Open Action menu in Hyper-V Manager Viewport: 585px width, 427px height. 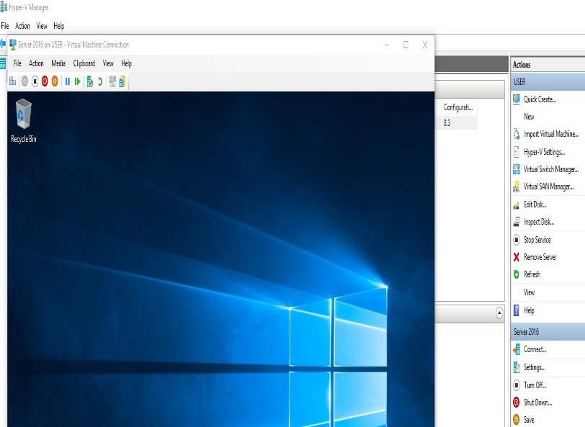pos(22,26)
